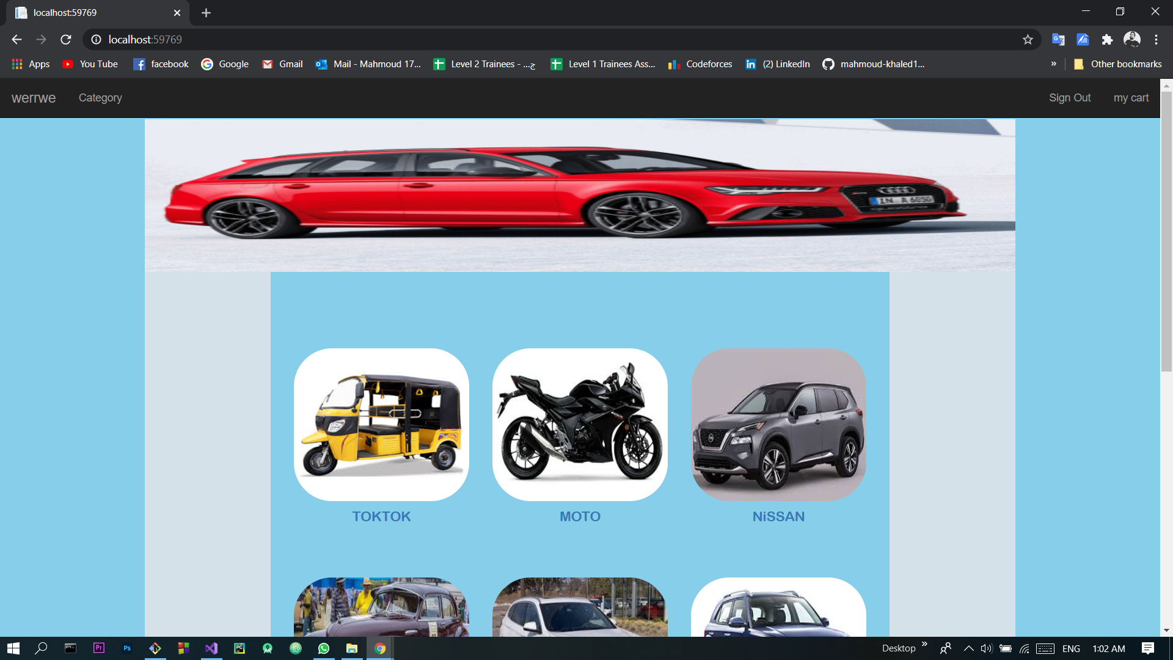Image resolution: width=1173 pixels, height=660 pixels.
Task: Open Other bookmarks folder
Action: tap(1118, 64)
